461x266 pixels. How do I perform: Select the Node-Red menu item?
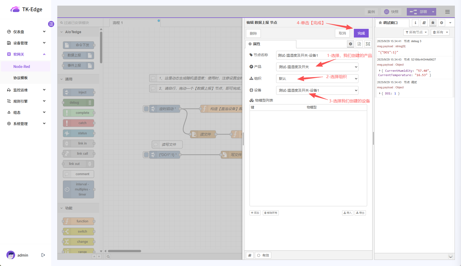pos(22,66)
